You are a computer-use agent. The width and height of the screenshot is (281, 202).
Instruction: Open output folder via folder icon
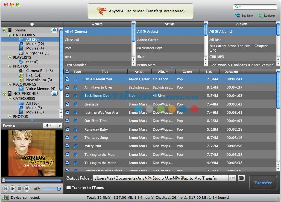tap(241, 178)
